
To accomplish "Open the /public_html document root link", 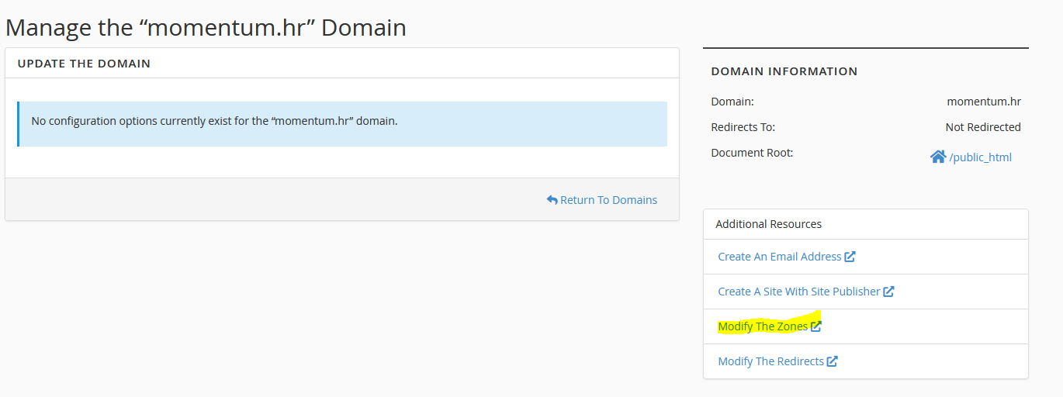I will (980, 157).
